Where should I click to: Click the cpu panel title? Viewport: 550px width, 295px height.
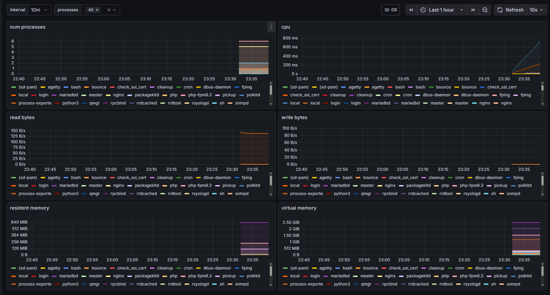click(286, 27)
